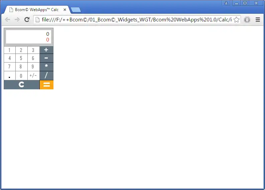The width and height of the screenshot is (265, 190).
Task: Open the Chrome hamburger menu
Action: click(258, 20)
